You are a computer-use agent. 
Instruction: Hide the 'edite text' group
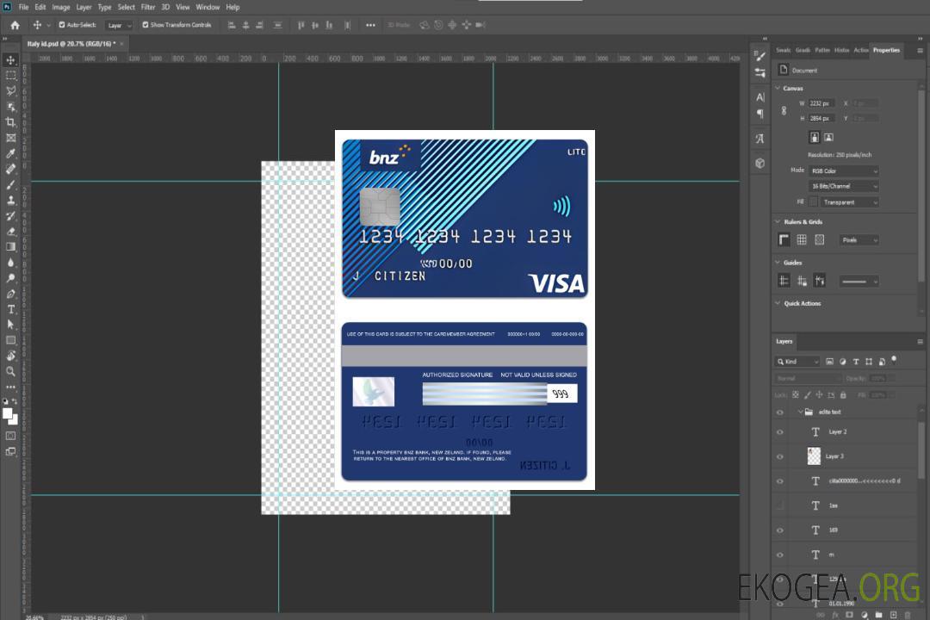tap(780, 412)
